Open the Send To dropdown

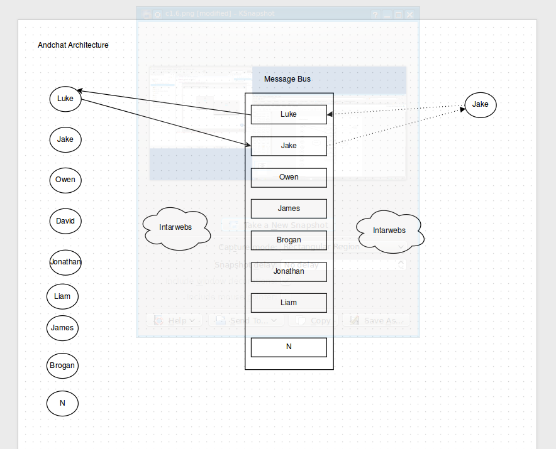click(x=246, y=320)
